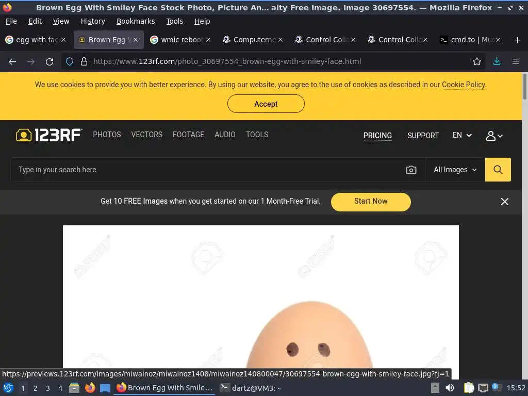Expand the EN language dropdown
The height and width of the screenshot is (396, 528).
[x=462, y=136]
